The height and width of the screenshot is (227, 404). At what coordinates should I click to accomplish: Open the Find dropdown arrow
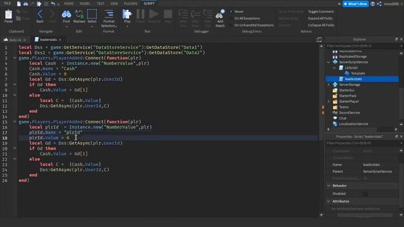click(x=66, y=26)
